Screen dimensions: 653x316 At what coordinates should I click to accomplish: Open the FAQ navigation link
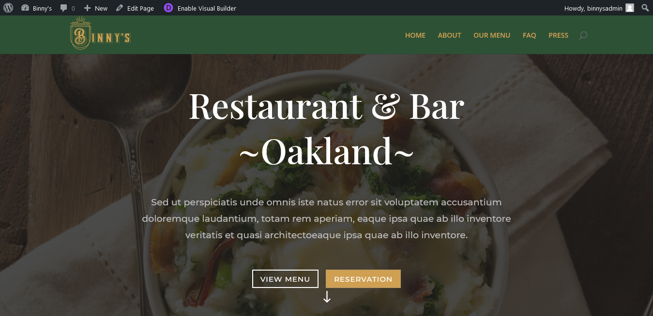point(530,35)
